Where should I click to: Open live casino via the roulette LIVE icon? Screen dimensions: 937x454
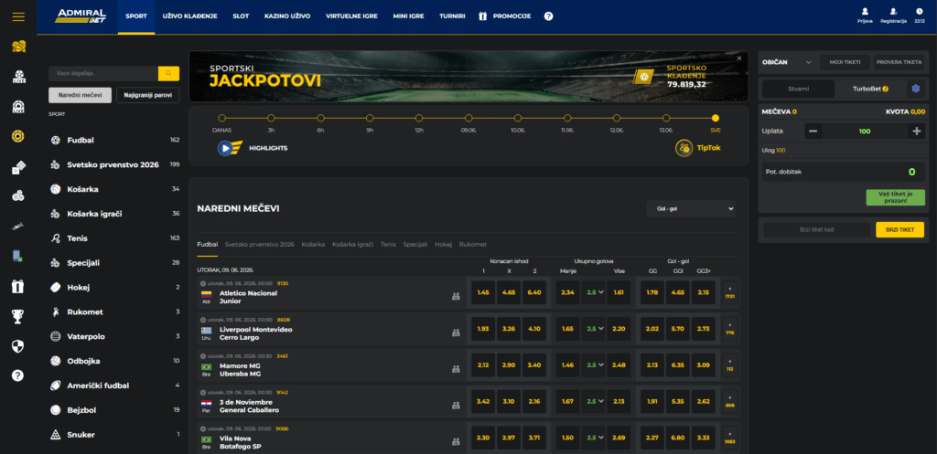tap(18, 107)
